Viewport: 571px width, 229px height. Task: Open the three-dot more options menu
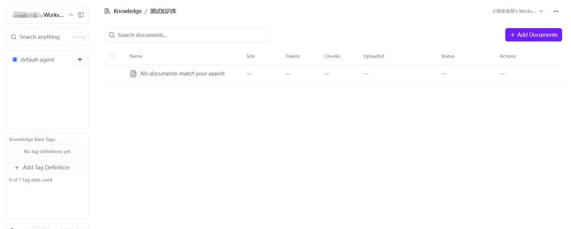pyautogui.click(x=556, y=11)
